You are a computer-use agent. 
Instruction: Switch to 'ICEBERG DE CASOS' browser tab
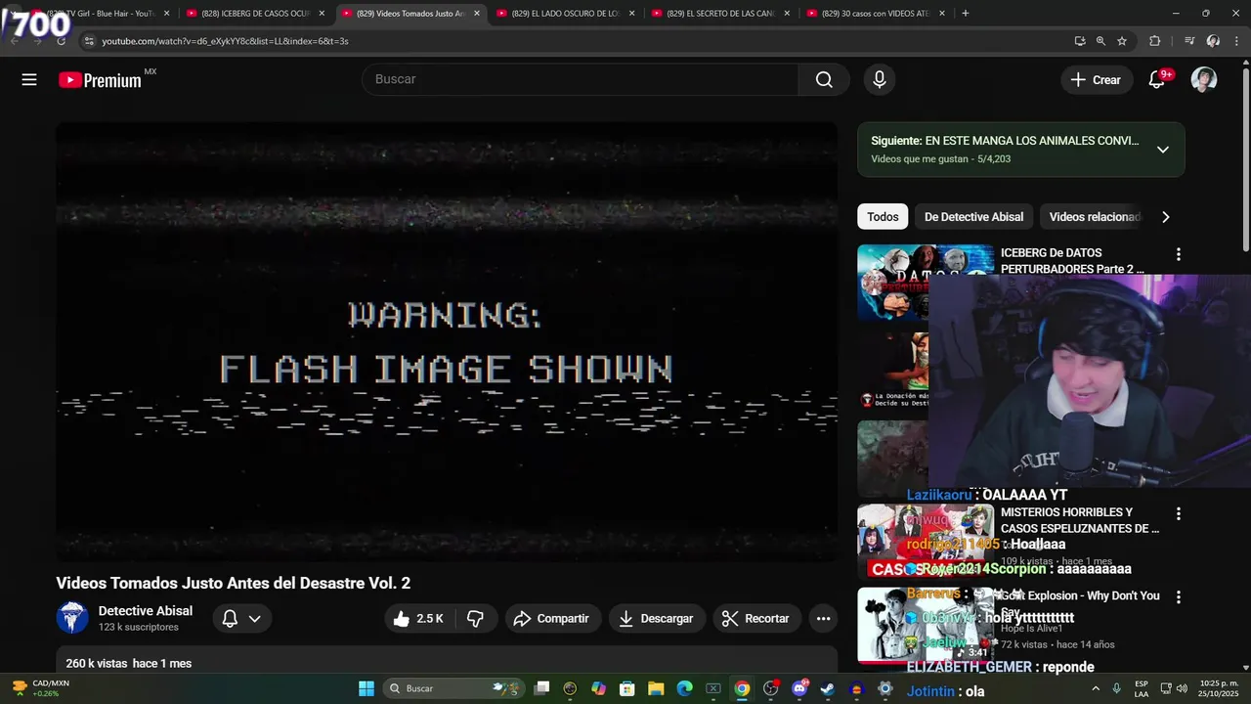coord(256,14)
